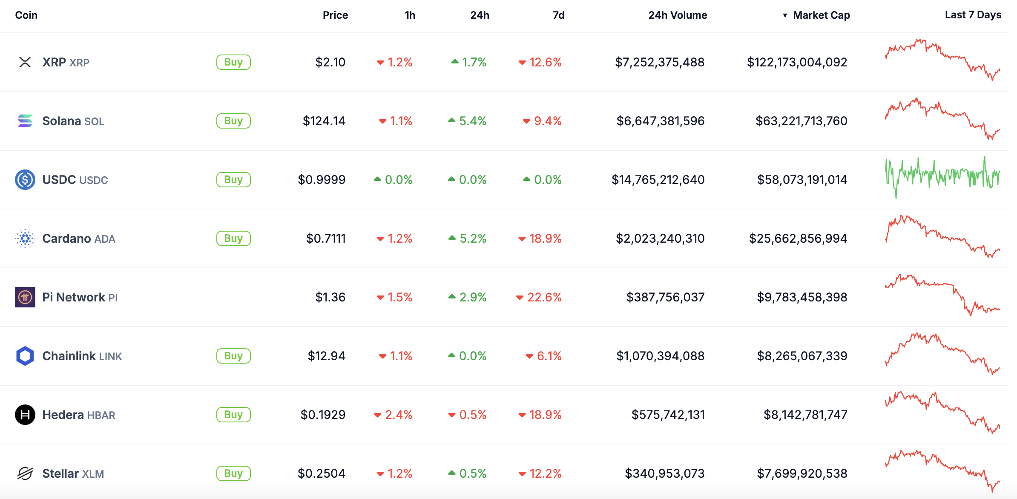Open the Hedera coin name link
The width and height of the screenshot is (1017, 499).
click(62, 414)
